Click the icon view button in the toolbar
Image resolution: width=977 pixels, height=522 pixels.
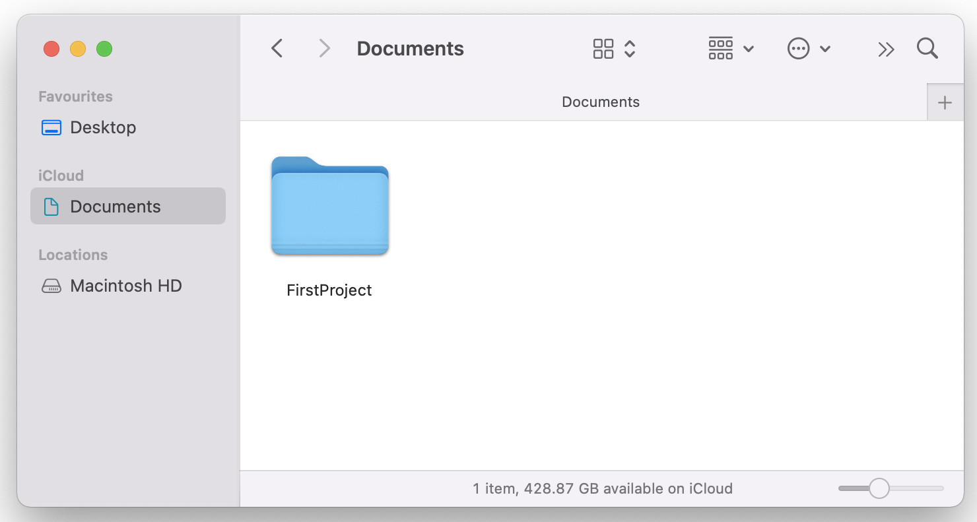point(602,48)
